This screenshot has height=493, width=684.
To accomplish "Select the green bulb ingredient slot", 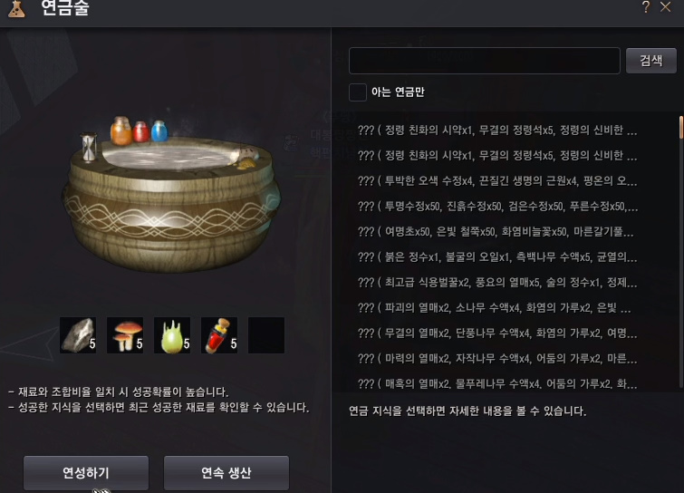I will point(172,335).
